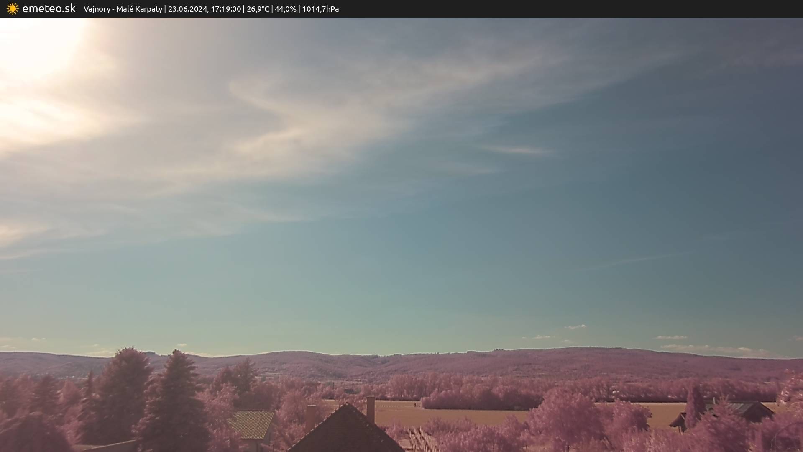
Task: Click the light tiled roof on the left
Action: (253, 424)
